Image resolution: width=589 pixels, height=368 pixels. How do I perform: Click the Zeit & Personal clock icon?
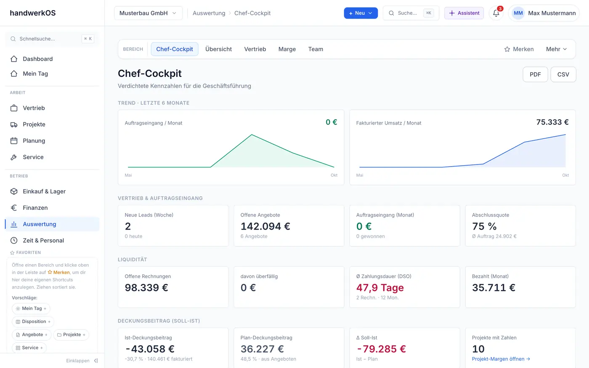[14, 241]
